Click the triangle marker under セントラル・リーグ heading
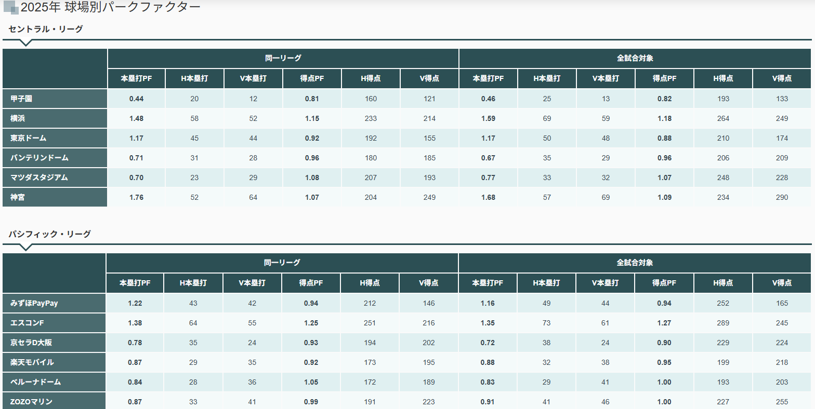The width and height of the screenshot is (815, 409). coord(25,43)
